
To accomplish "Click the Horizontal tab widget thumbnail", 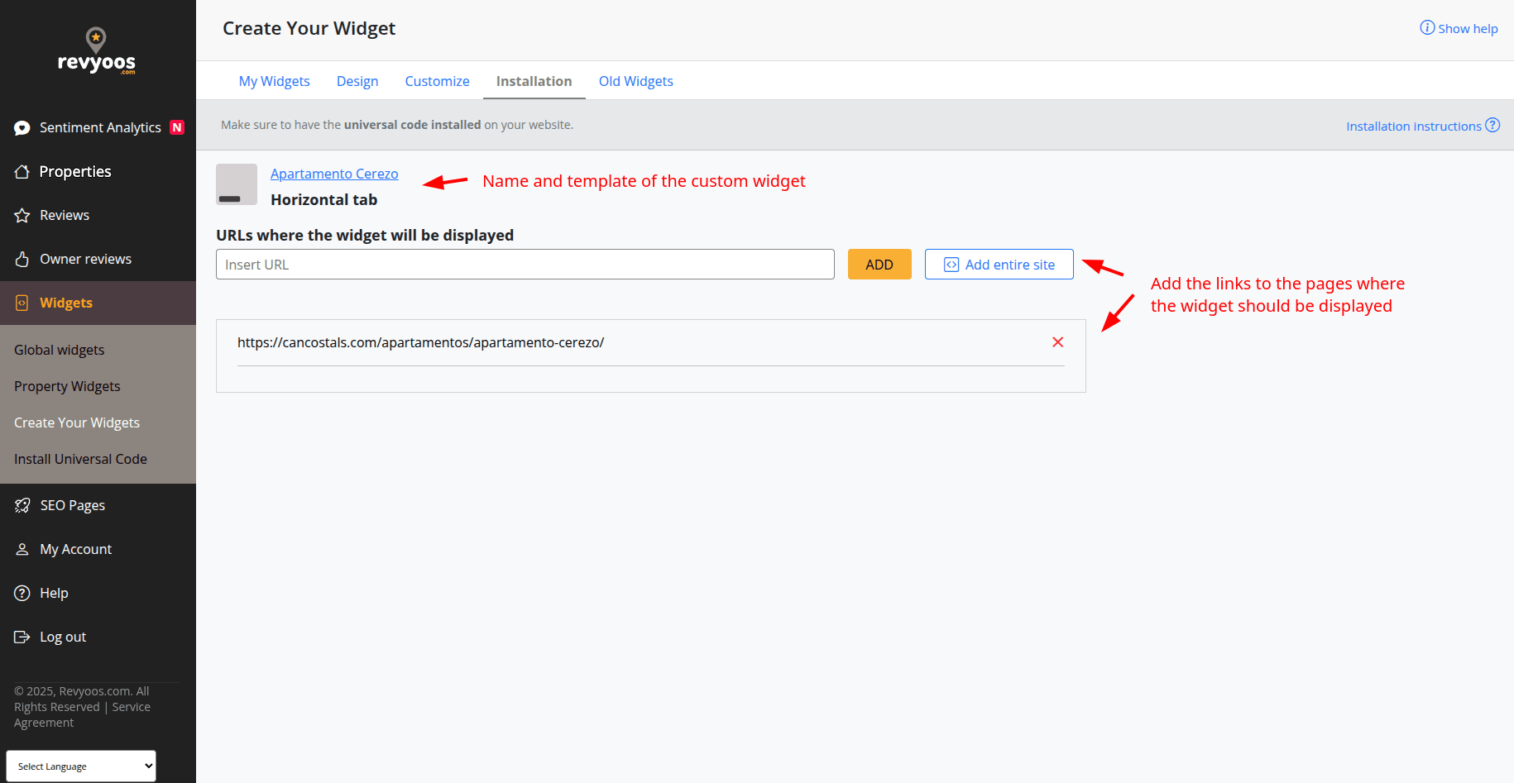I will [x=237, y=184].
